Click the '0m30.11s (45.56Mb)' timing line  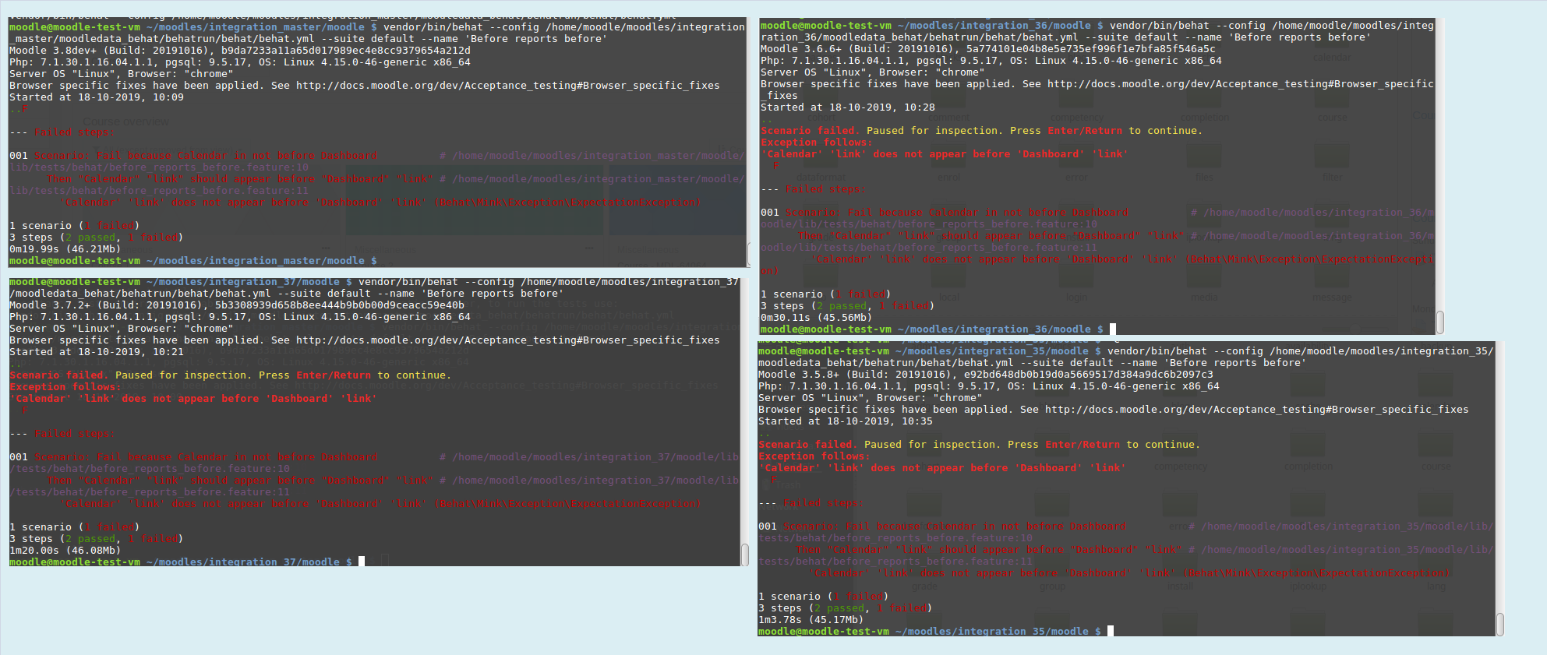click(816, 318)
